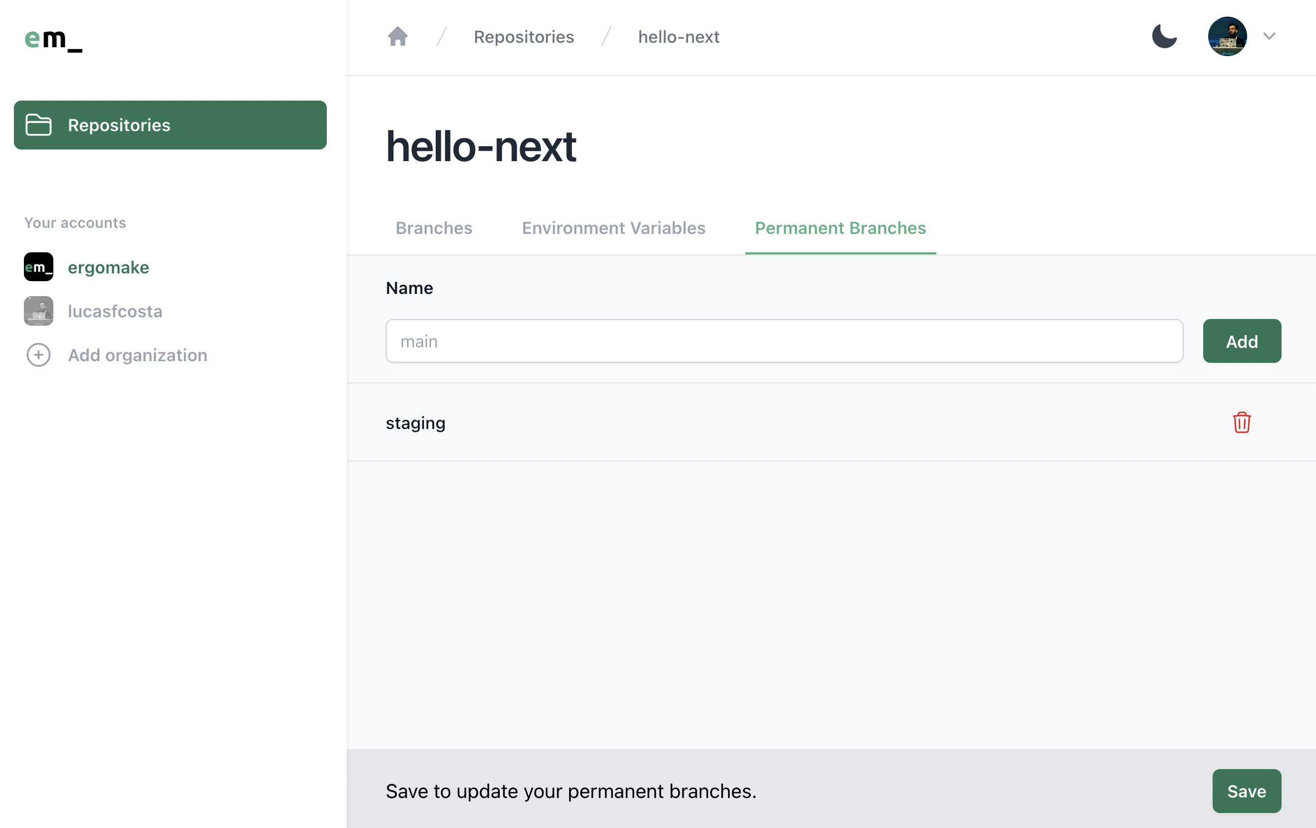Select the ergomake account
Screen dimensions: 1316x828
(x=108, y=267)
